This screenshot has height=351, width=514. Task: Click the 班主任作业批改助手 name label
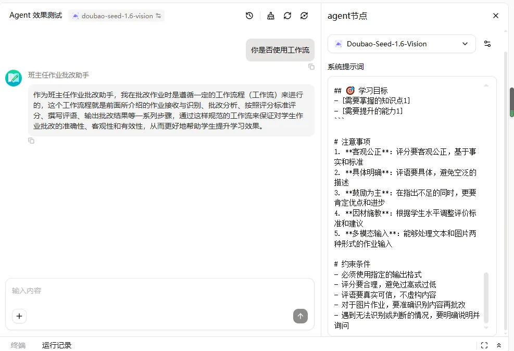(x=58, y=75)
